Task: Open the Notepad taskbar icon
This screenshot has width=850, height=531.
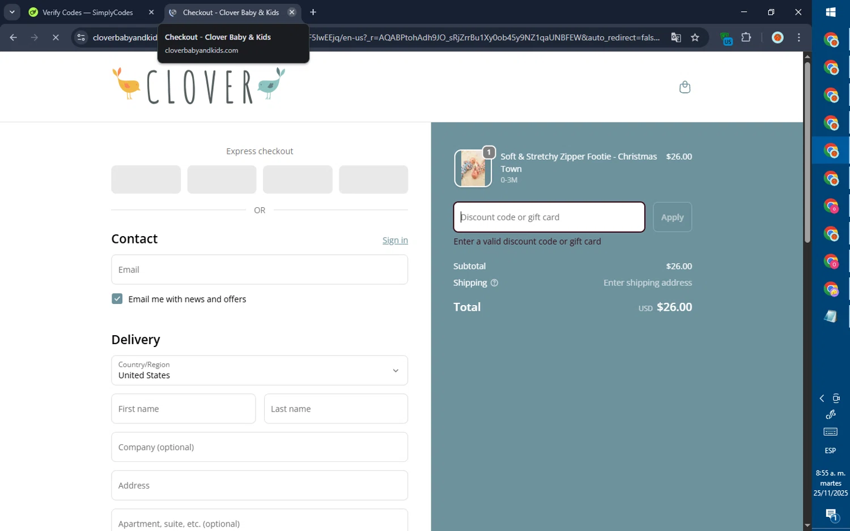Action: click(x=831, y=316)
